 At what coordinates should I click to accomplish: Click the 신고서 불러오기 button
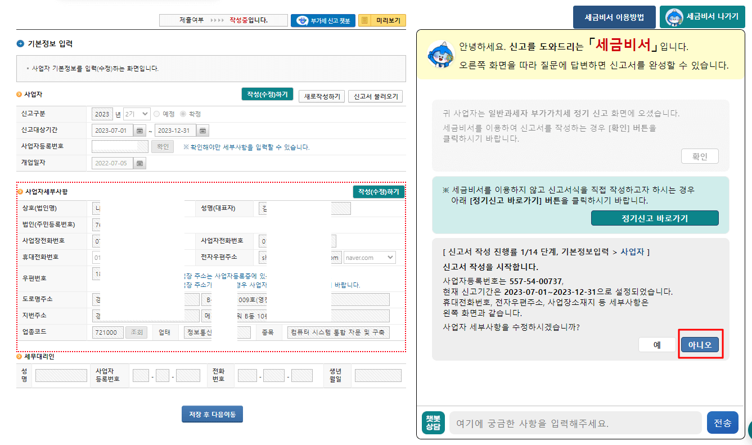(x=374, y=96)
